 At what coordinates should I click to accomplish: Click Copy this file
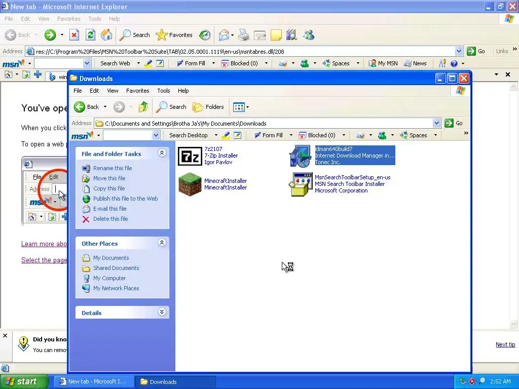coord(109,188)
